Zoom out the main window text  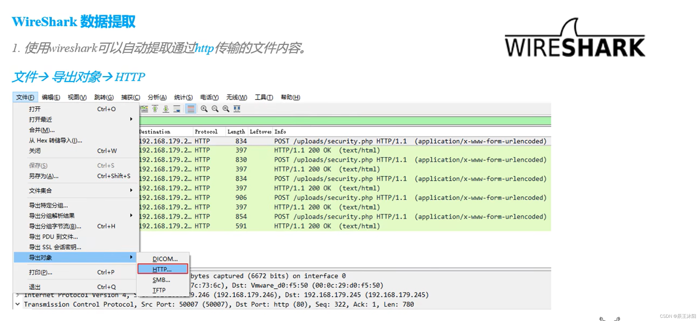click(x=215, y=109)
